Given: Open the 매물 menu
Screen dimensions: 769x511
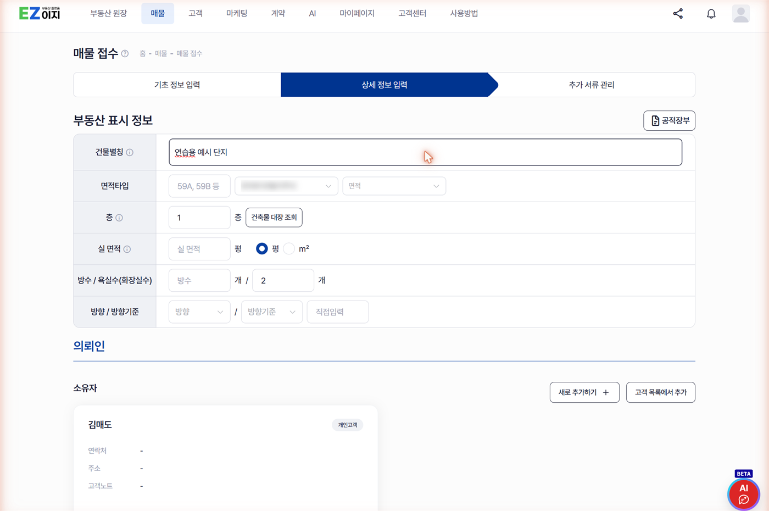Looking at the screenshot, I should [x=158, y=13].
